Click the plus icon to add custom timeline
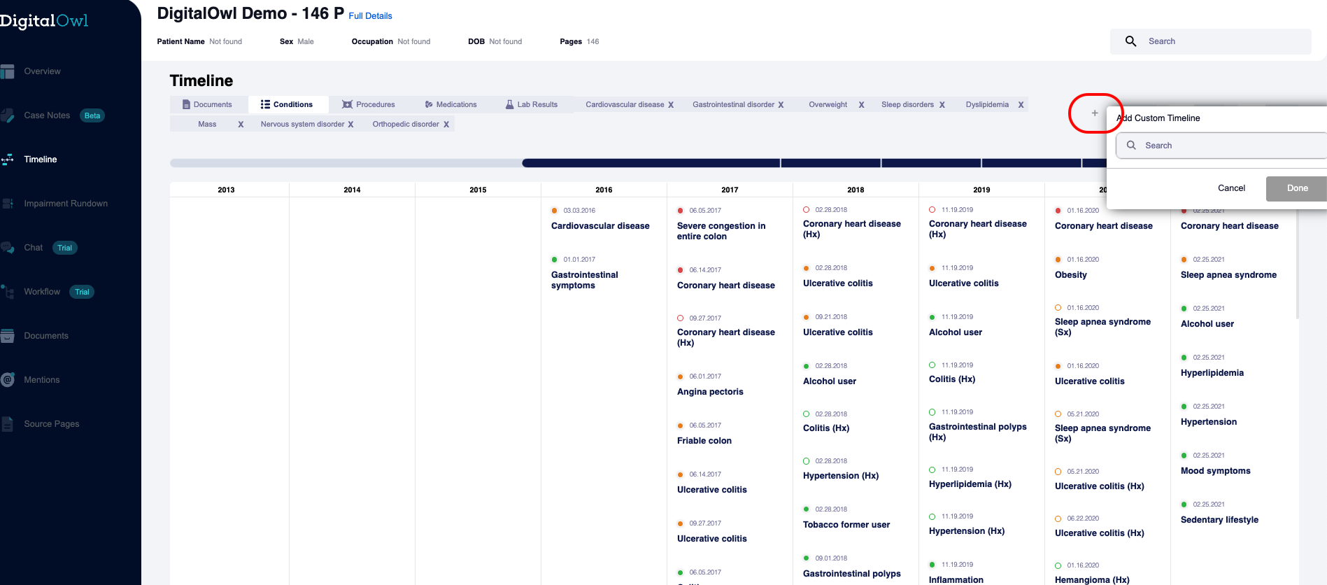Viewport: 1327px width, 585px height. tap(1095, 113)
